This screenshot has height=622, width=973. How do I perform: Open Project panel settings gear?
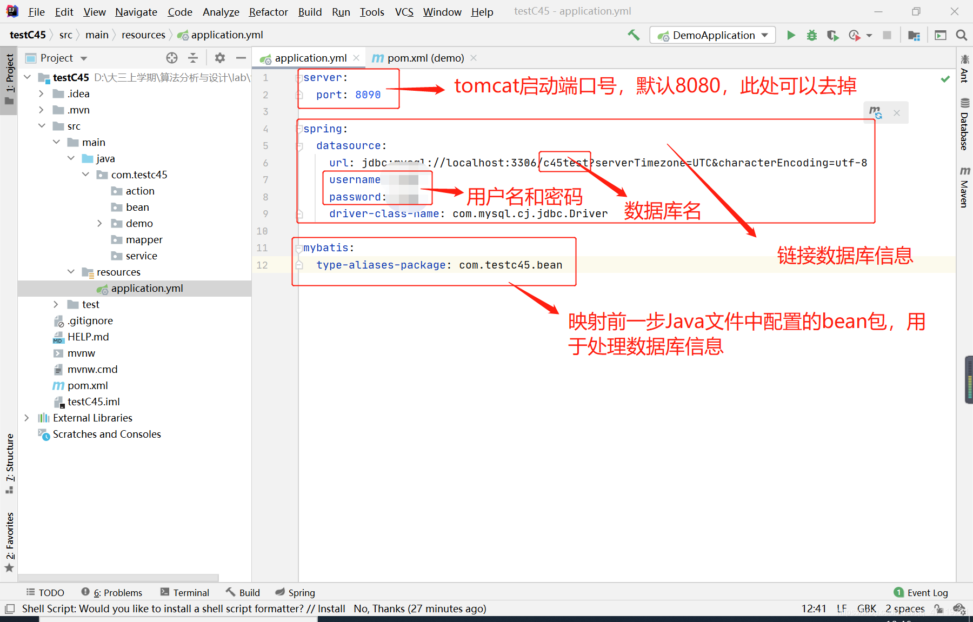[x=219, y=58]
